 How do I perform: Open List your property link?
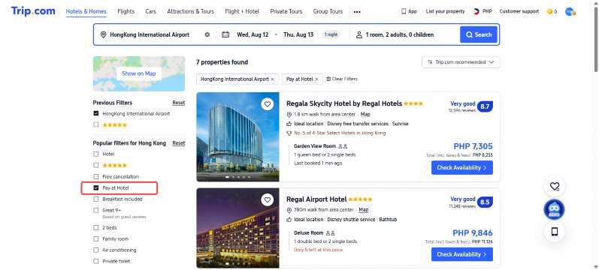[445, 11]
